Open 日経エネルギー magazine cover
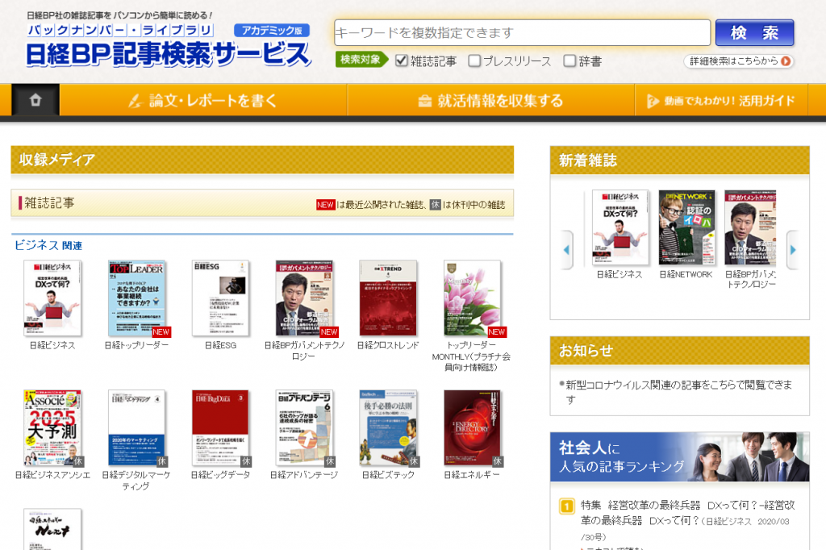826x550 pixels. click(x=472, y=427)
